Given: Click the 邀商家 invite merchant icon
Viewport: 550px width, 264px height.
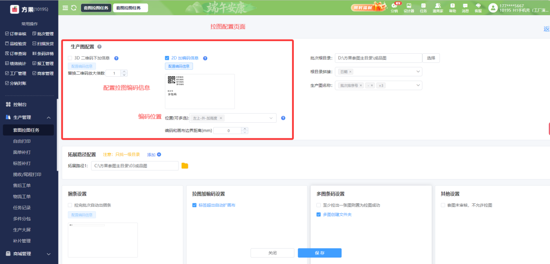Looking at the screenshot, I should (x=438, y=7).
